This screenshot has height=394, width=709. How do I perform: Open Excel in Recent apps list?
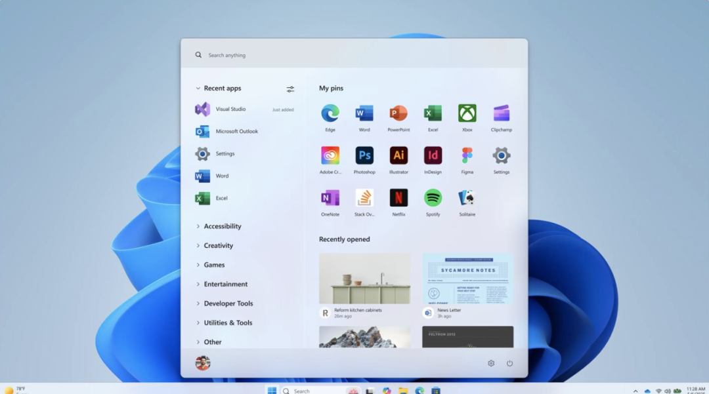tap(244, 198)
